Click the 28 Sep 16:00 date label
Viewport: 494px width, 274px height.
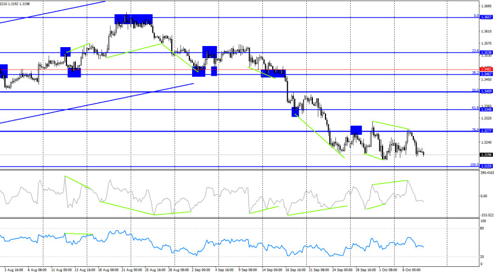click(x=366, y=270)
